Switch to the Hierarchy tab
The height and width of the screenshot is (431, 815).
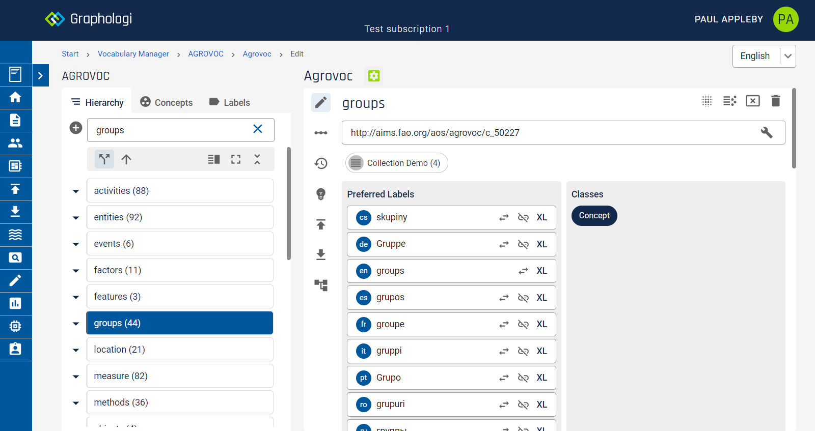coord(97,102)
